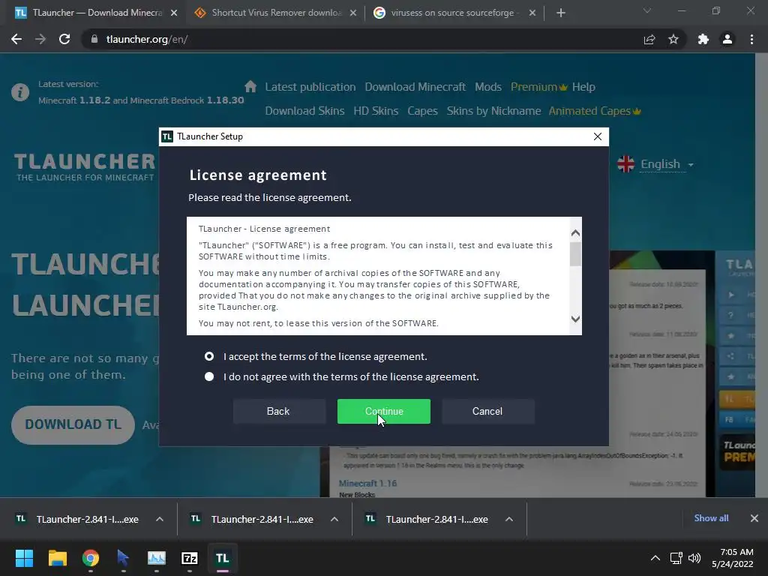768x576 pixels.
Task: Bookmark this page with the star icon
Action: pyautogui.click(x=673, y=39)
